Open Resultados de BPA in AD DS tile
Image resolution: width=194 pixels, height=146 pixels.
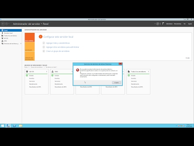click(x=35, y=87)
